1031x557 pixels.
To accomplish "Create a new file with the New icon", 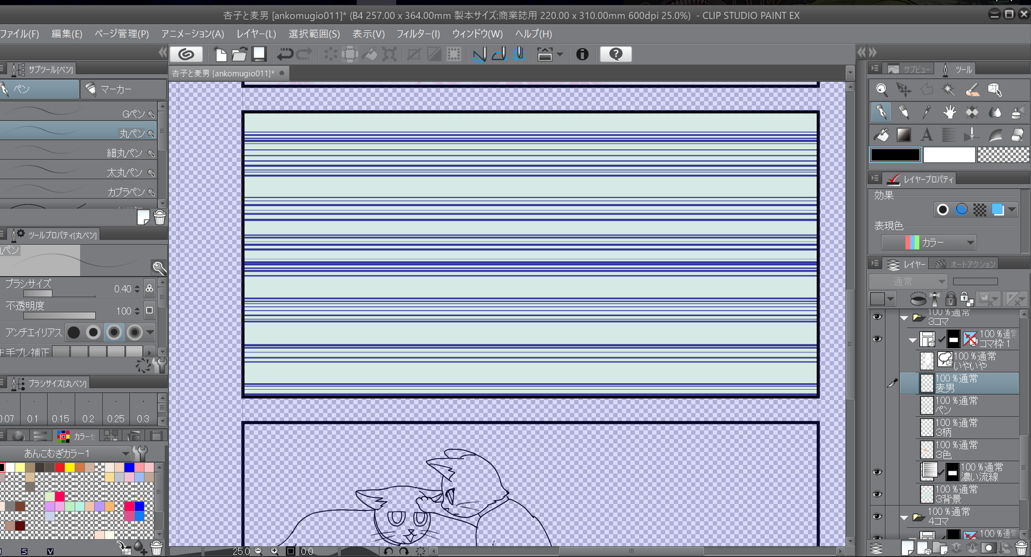I will coord(220,54).
